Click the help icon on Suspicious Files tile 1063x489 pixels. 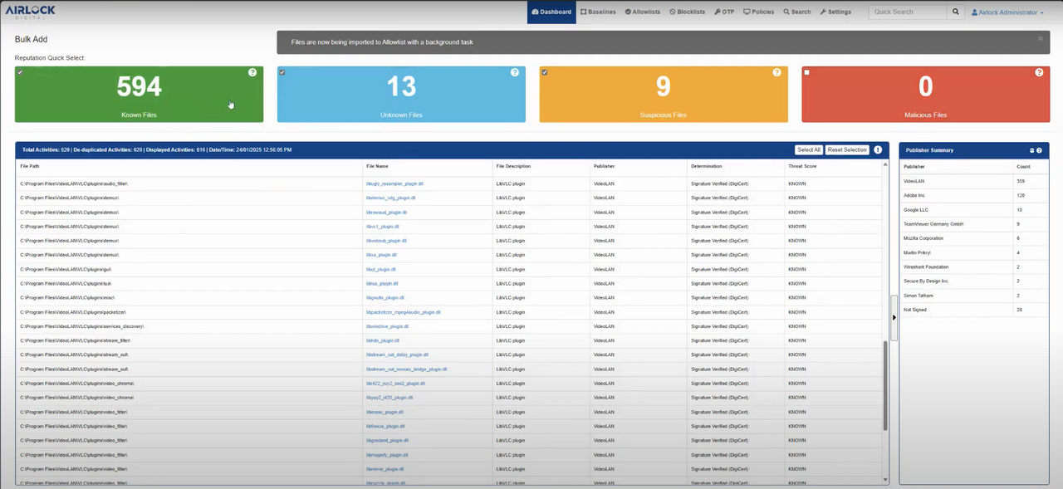pos(777,73)
